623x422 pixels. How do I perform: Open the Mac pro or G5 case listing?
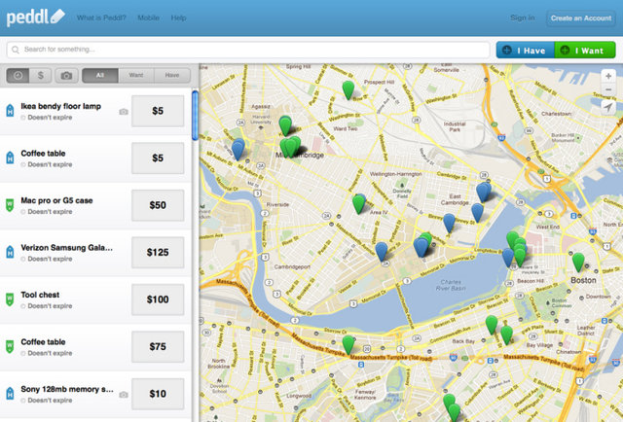point(56,200)
